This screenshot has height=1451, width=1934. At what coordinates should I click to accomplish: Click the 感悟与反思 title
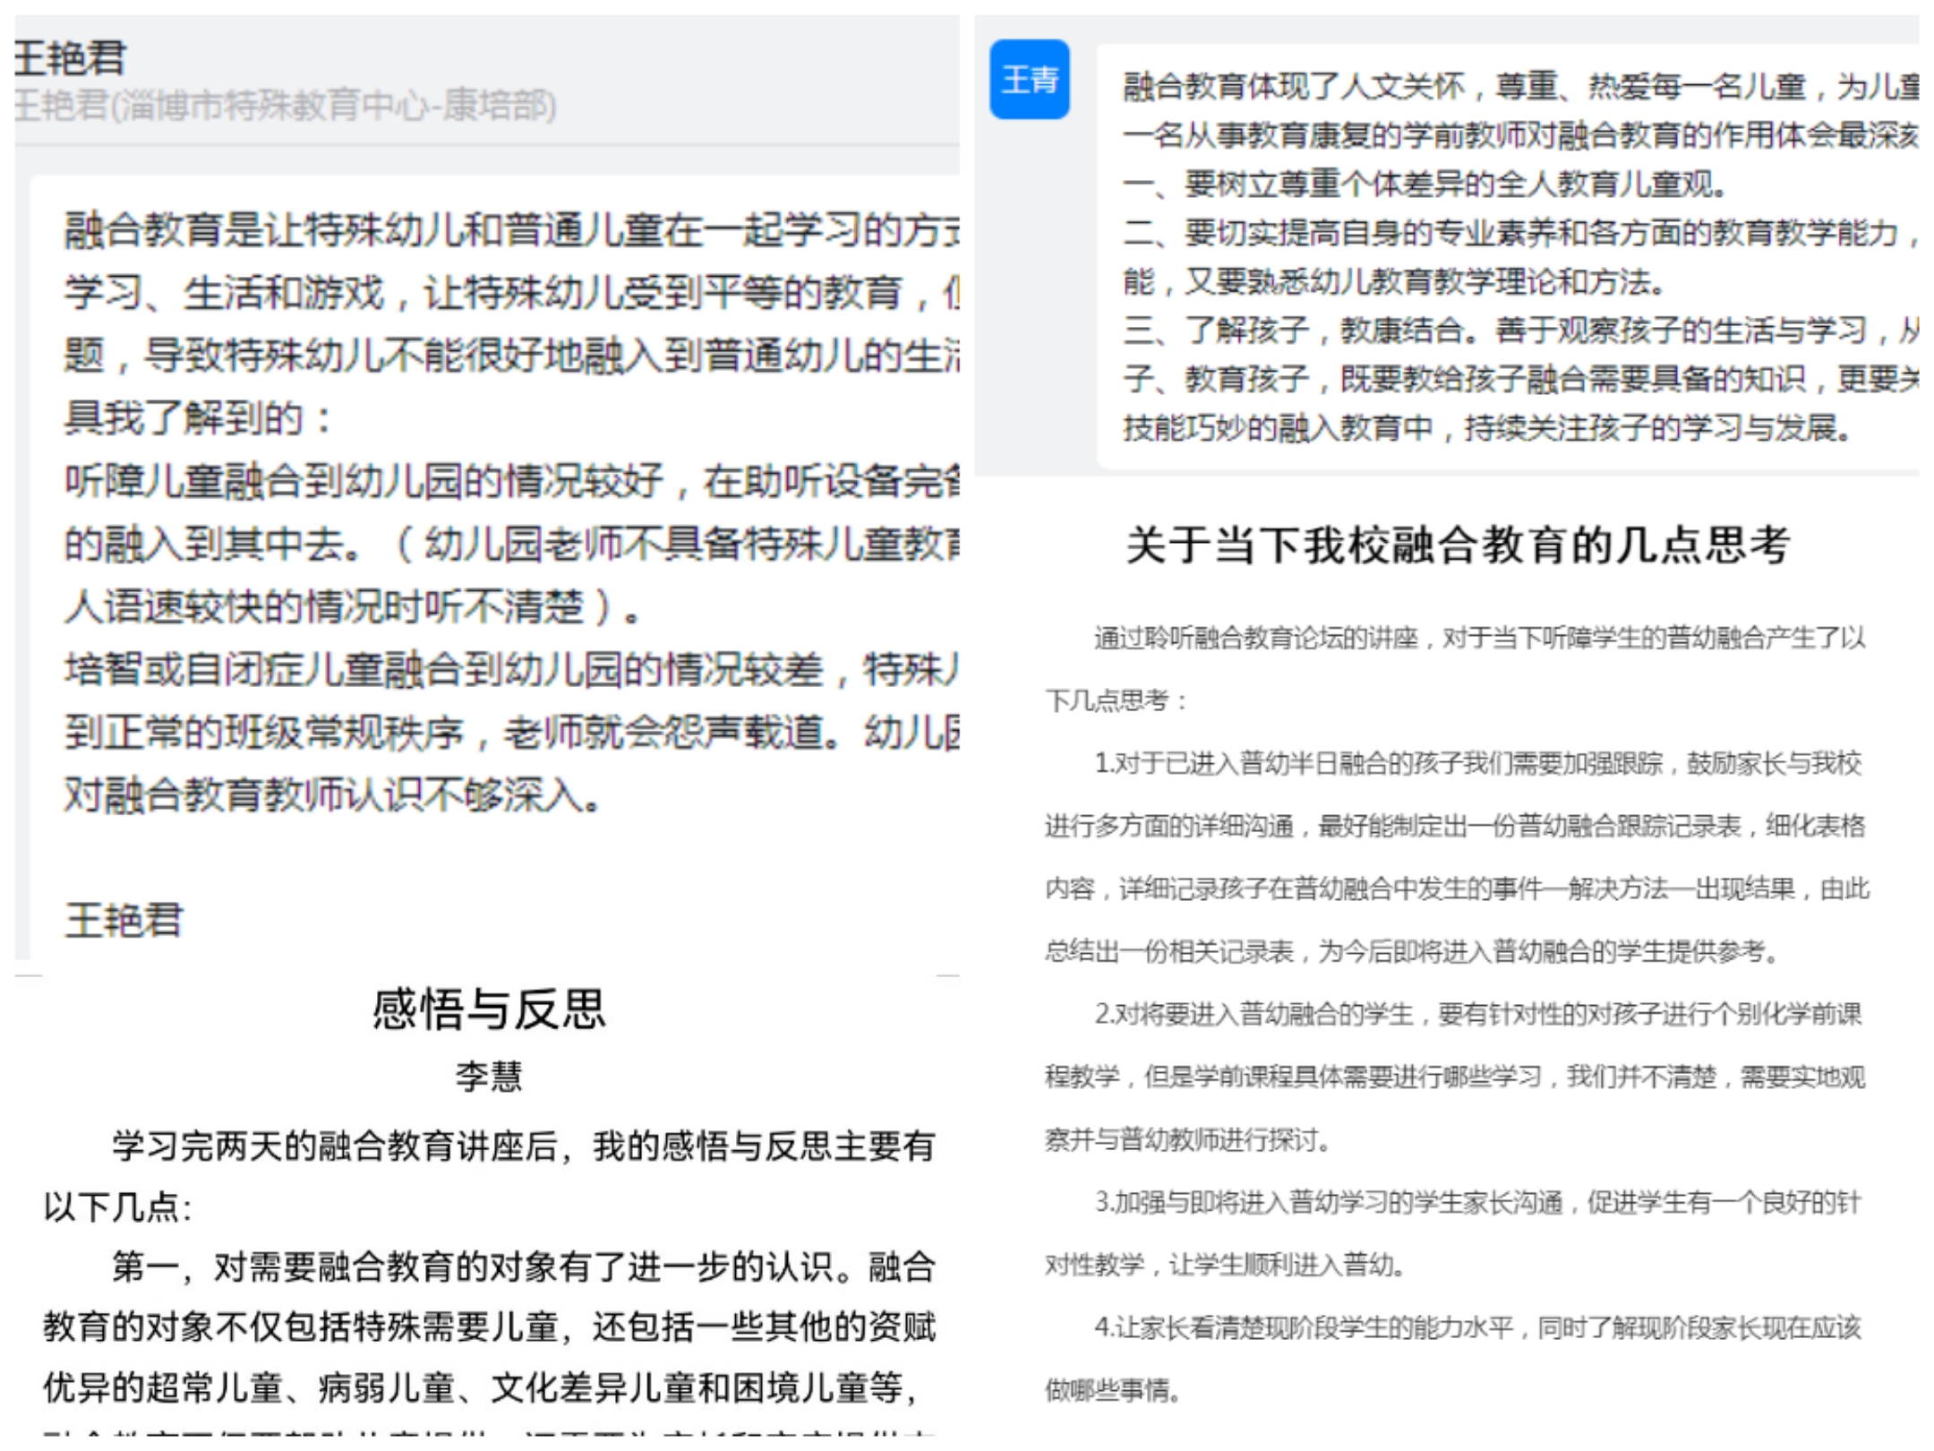click(x=489, y=1009)
